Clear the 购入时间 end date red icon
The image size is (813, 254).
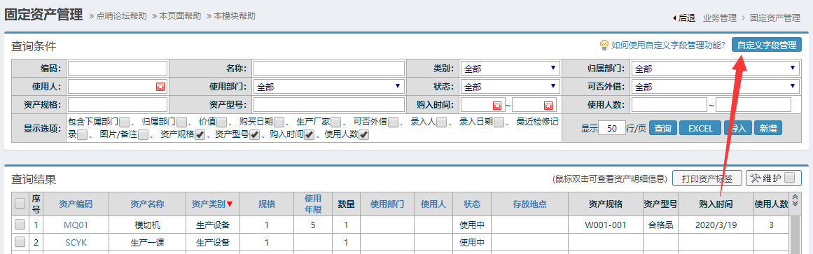[548, 105]
